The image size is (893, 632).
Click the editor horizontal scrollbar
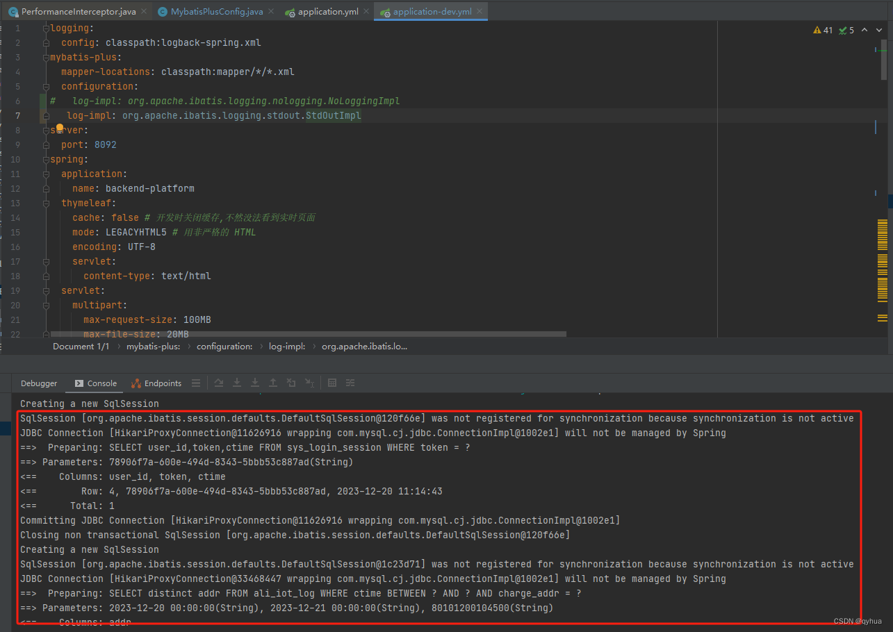click(x=309, y=334)
